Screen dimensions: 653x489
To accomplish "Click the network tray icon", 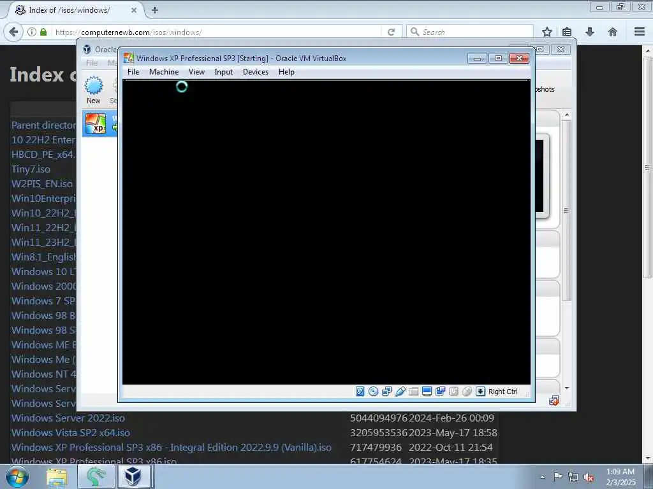I will pyautogui.click(x=573, y=477).
